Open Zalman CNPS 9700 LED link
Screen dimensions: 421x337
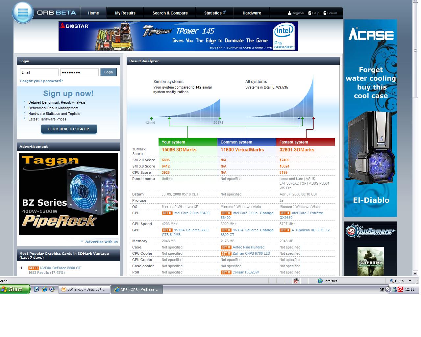tap(251, 253)
